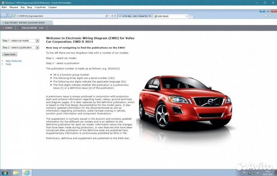
Task: Open the Help link
Action: point(8,64)
